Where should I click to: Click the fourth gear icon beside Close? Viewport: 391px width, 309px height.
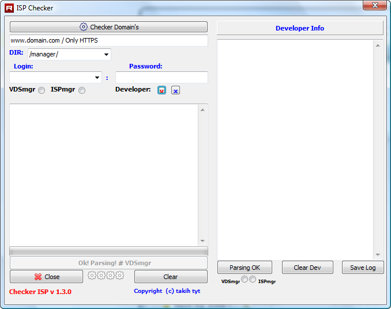tap(119, 276)
